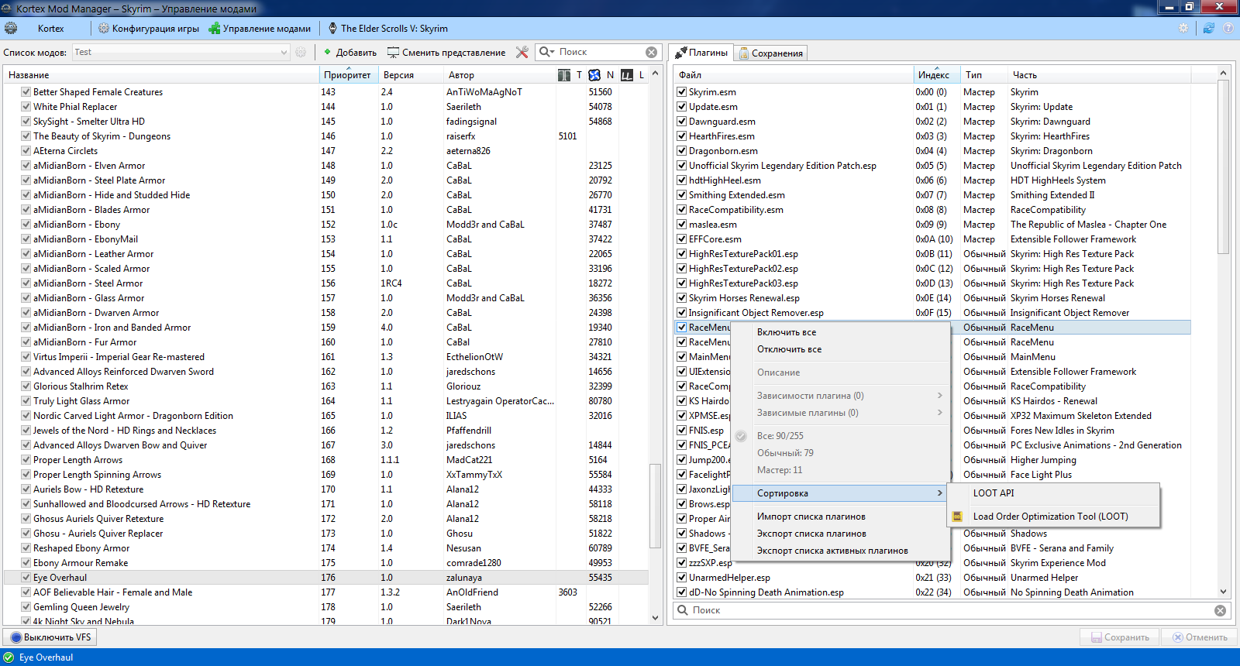Click the Kortex gear logo icon

point(11,29)
